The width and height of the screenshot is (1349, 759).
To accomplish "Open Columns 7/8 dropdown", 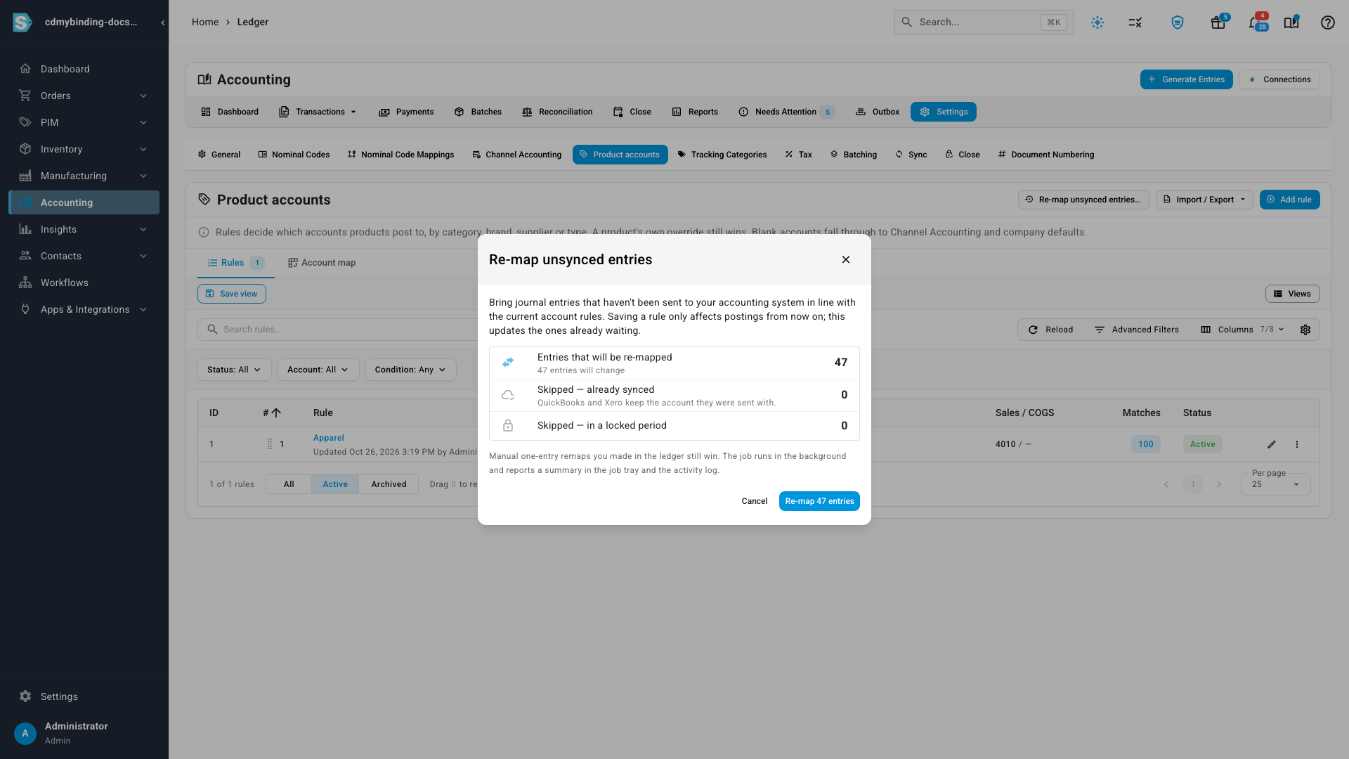I will click(1242, 330).
